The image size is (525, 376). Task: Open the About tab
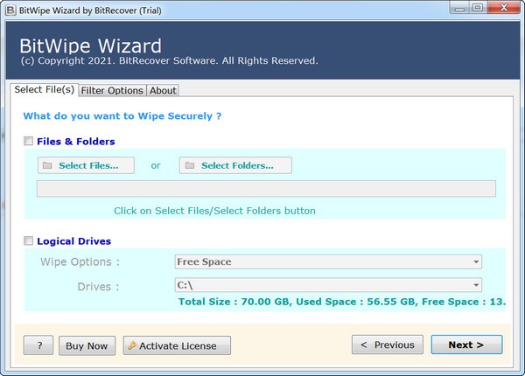(163, 90)
